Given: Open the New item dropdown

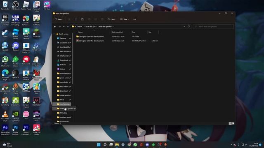Looking at the screenshot, I should pyautogui.click(x=59, y=19).
